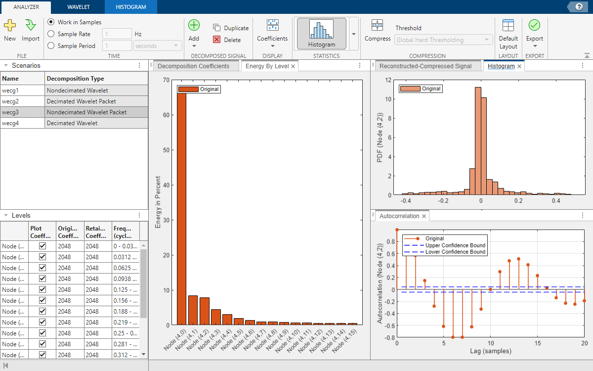Click the Compress icon
This screenshot has width=593, height=371.
tap(378, 26)
